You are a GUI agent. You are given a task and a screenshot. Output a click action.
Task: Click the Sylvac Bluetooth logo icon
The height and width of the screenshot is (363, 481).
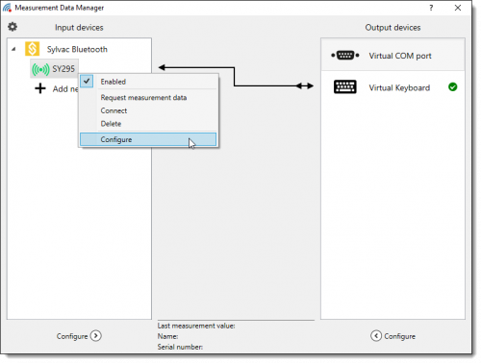point(33,49)
